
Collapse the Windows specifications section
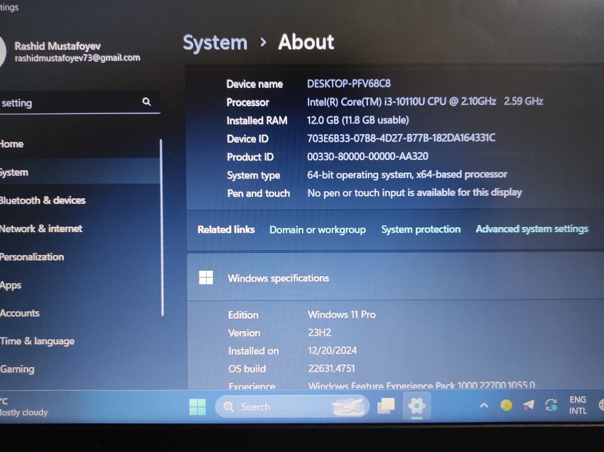[x=395, y=277]
